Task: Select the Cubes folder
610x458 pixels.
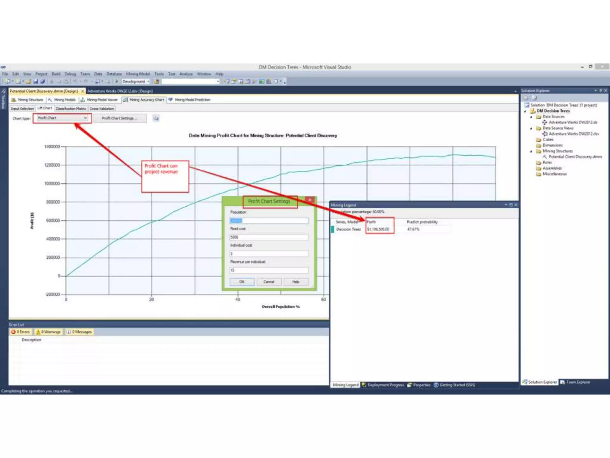Action: click(545, 140)
